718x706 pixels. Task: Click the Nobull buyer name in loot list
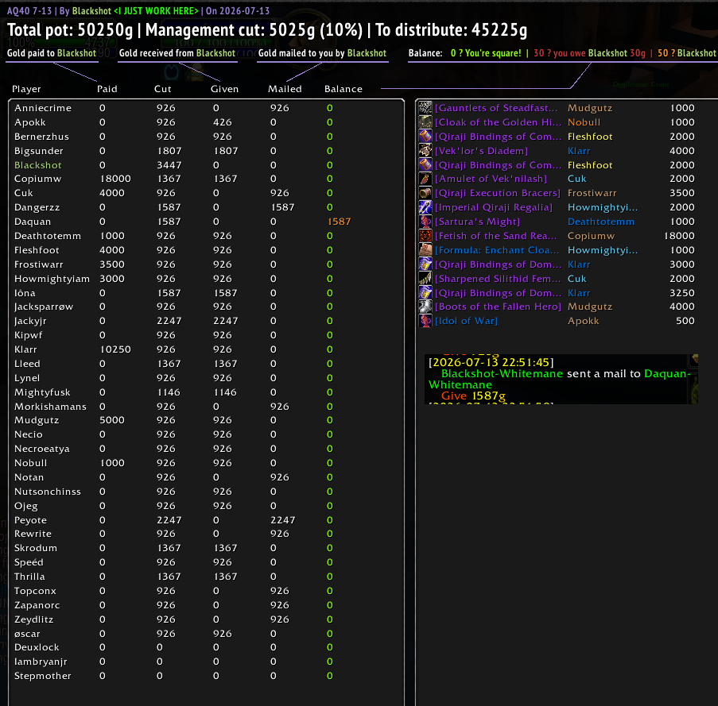tap(584, 122)
